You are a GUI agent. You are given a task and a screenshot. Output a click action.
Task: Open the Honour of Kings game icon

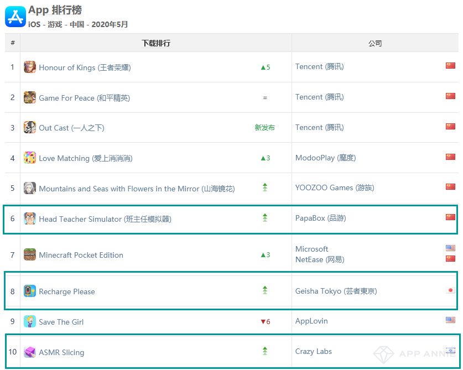pos(30,67)
